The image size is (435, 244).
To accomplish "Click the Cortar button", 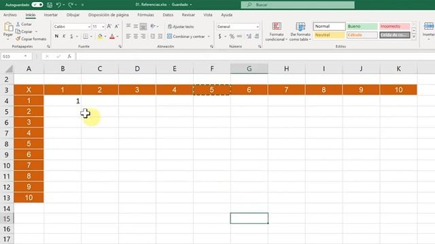I will click(24, 24).
